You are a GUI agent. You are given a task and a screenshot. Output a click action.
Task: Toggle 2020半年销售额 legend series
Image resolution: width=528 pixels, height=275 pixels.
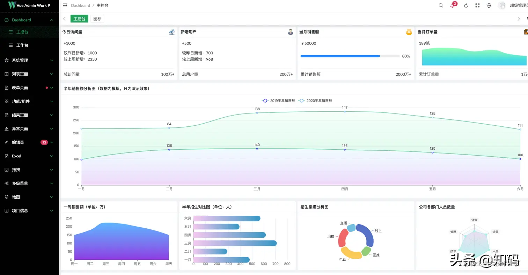tap(315, 101)
